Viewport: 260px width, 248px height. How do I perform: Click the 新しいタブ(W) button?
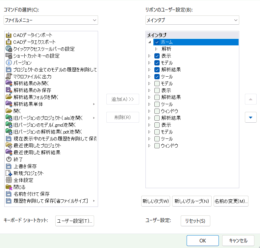[156, 201]
